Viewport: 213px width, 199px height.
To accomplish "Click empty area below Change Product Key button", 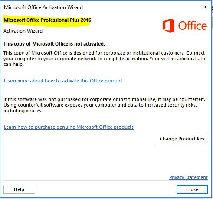I will [182, 157].
